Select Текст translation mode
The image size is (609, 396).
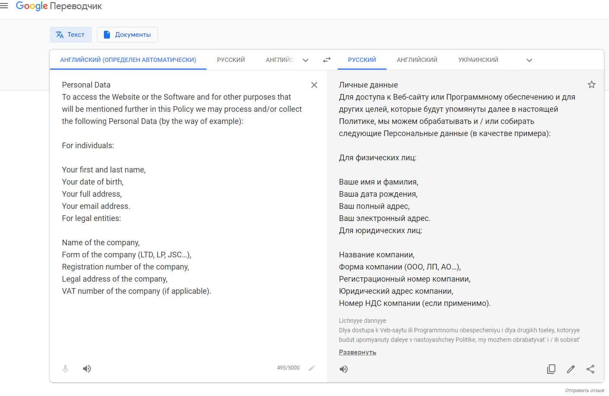coord(71,35)
